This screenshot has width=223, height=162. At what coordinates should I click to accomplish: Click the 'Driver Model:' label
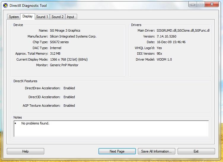(145, 59)
